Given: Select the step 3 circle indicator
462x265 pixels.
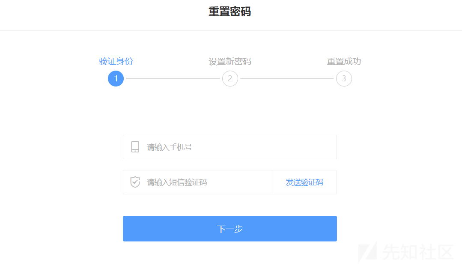Looking at the screenshot, I should (344, 79).
